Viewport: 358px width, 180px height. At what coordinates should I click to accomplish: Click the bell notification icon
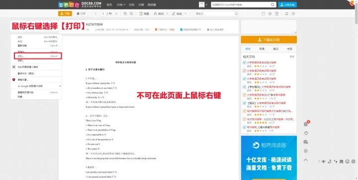point(286,14)
